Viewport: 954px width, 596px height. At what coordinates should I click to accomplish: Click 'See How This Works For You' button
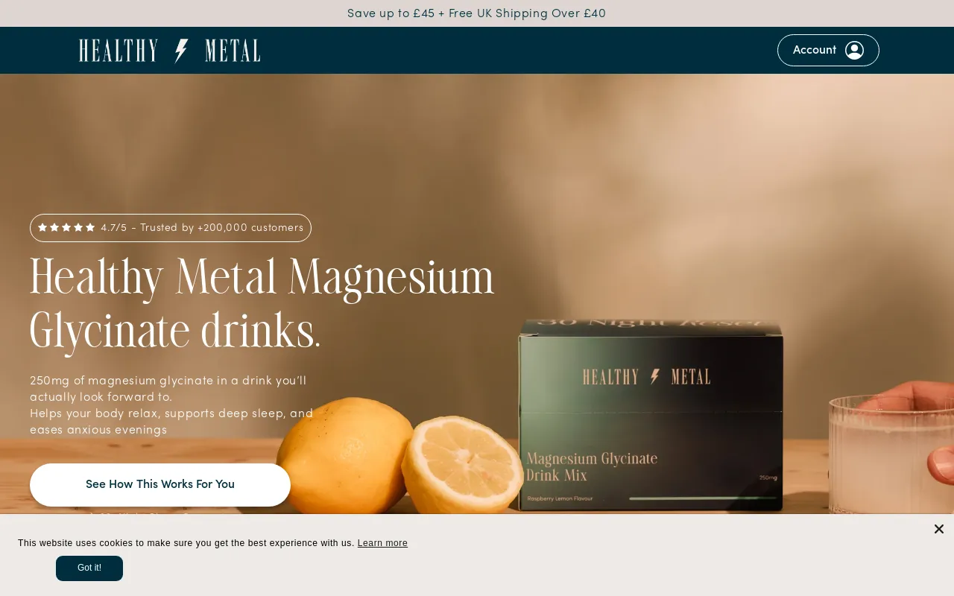[160, 484]
